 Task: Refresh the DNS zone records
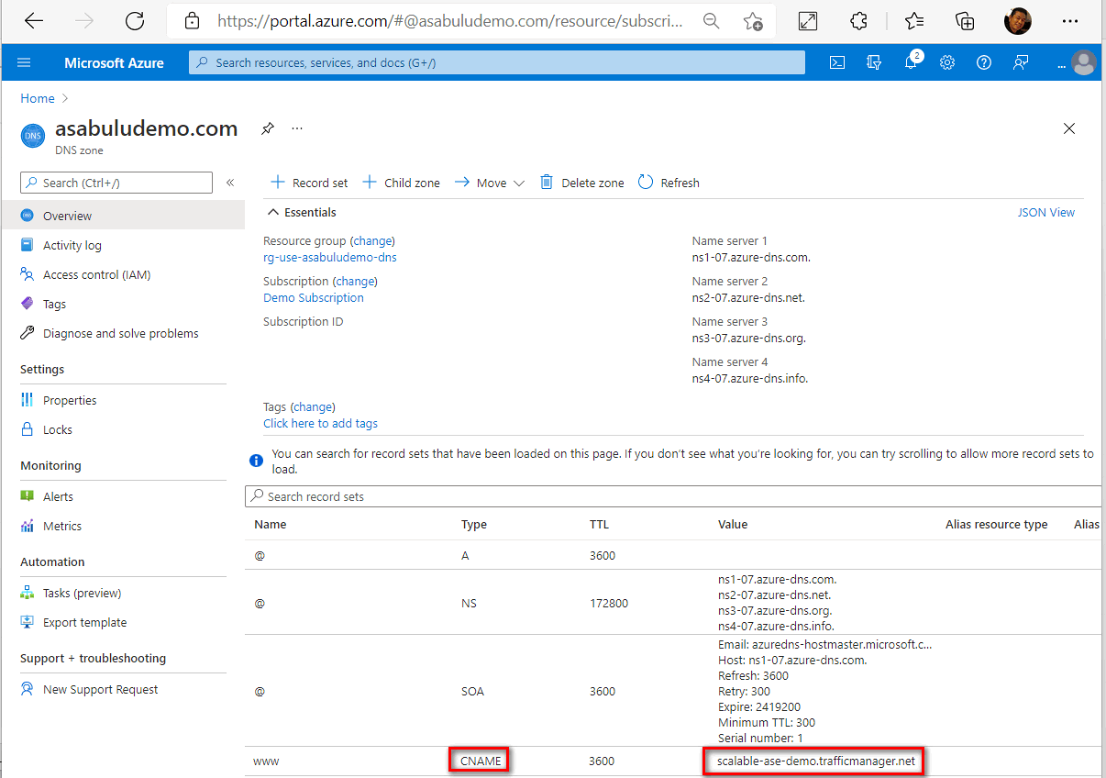[x=669, y=183]
